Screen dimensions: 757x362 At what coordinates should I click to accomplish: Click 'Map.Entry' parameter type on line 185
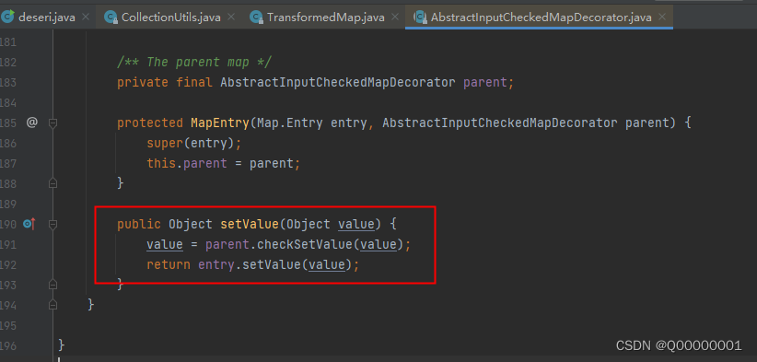(x=290, y=123)
